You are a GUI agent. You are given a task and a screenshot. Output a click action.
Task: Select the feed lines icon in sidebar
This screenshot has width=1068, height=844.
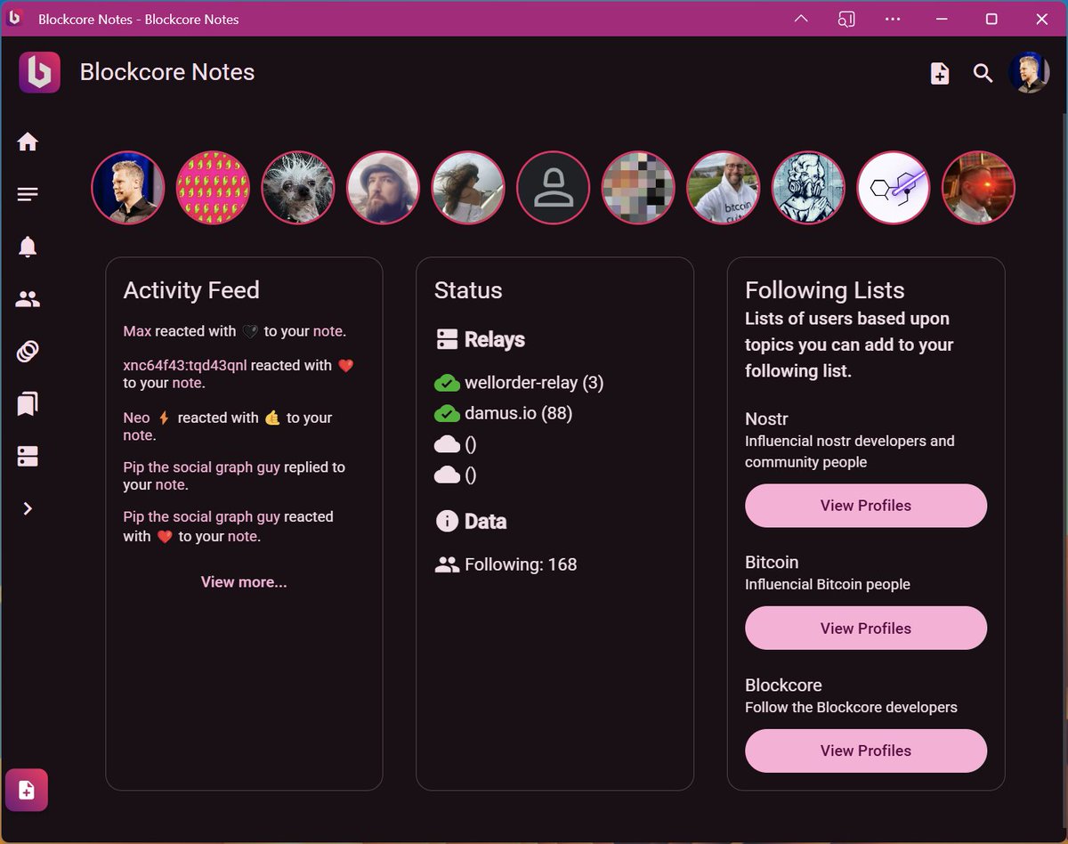pyautogui.click(x=27, y=193)
